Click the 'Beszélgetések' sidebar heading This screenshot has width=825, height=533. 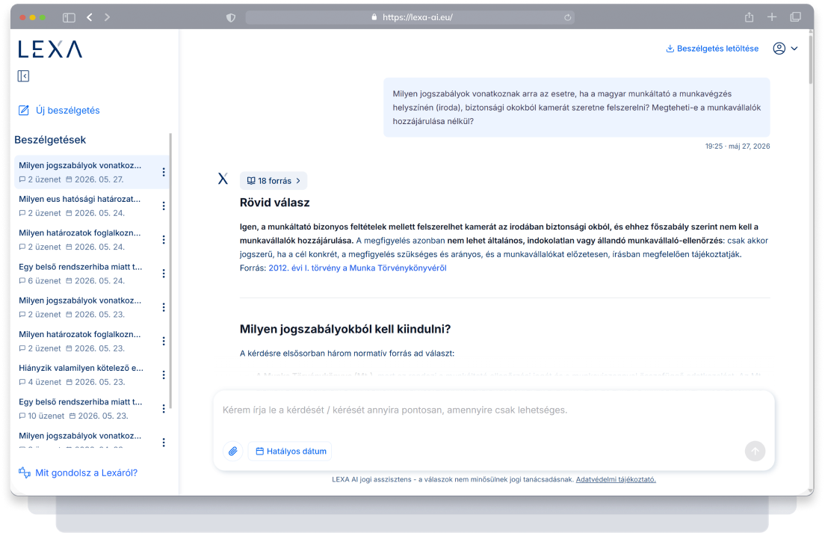pyautogui.click(x=50, y=140)
